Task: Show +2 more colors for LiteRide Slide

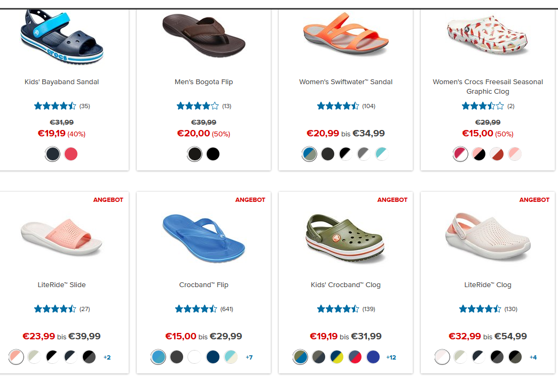Action: (x=107, y=357)
